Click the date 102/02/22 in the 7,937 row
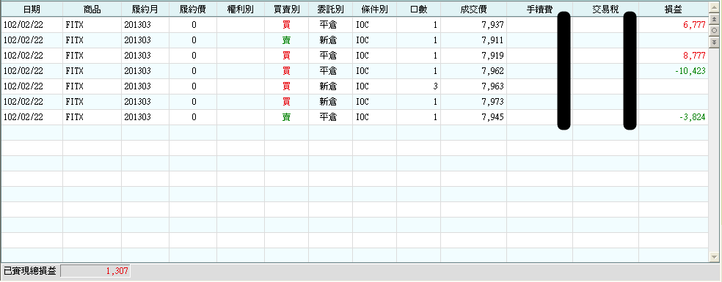This screenshot has width=722, height=282. click(23, 25)
